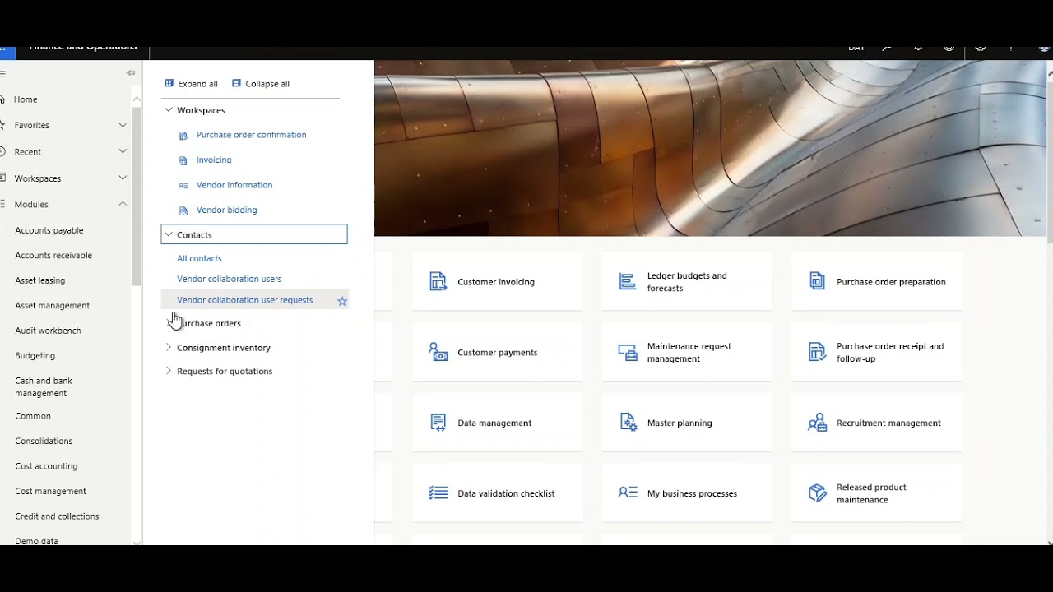The width and height of the screenshot is (1053, 592).
Task: Click the Invoicing workspace icon
Action: click(x=183, y=160)
